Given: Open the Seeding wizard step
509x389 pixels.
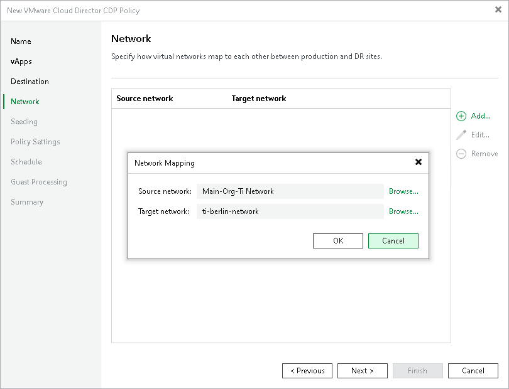Looking at the screenshot, I should click(x=24, y=122).
